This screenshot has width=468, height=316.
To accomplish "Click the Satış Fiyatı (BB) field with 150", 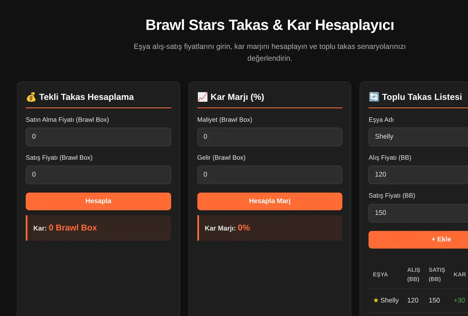I will (418, 213).
